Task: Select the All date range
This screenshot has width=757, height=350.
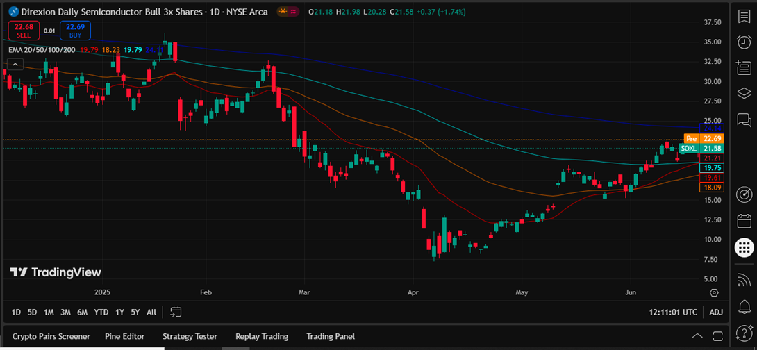Action: click(151, 312)
